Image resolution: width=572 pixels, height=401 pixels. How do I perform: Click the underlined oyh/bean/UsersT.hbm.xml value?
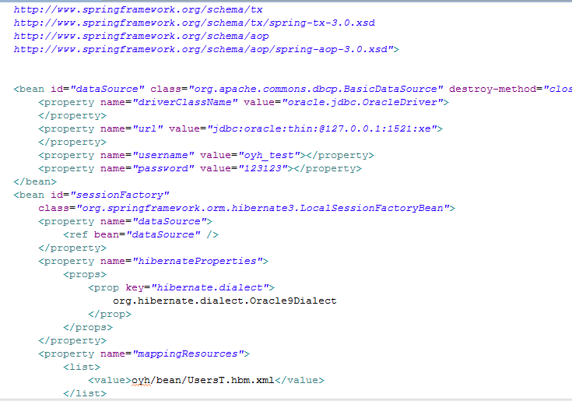205,380
